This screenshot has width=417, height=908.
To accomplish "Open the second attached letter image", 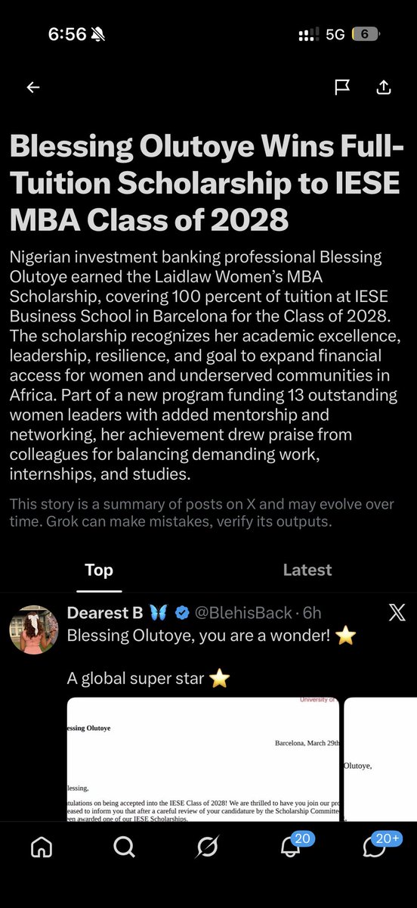I will 380,759.
